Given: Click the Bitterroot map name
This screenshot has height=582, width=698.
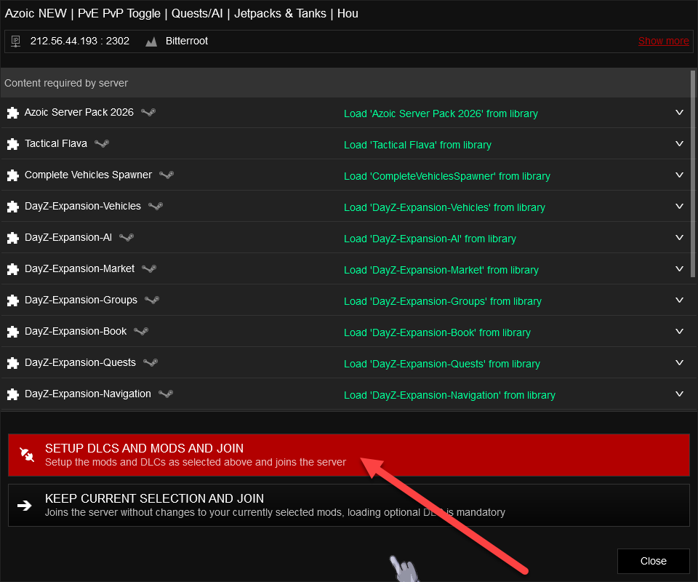Looking at the screenshot, I should pyautogui.click(x=187, y=41).
